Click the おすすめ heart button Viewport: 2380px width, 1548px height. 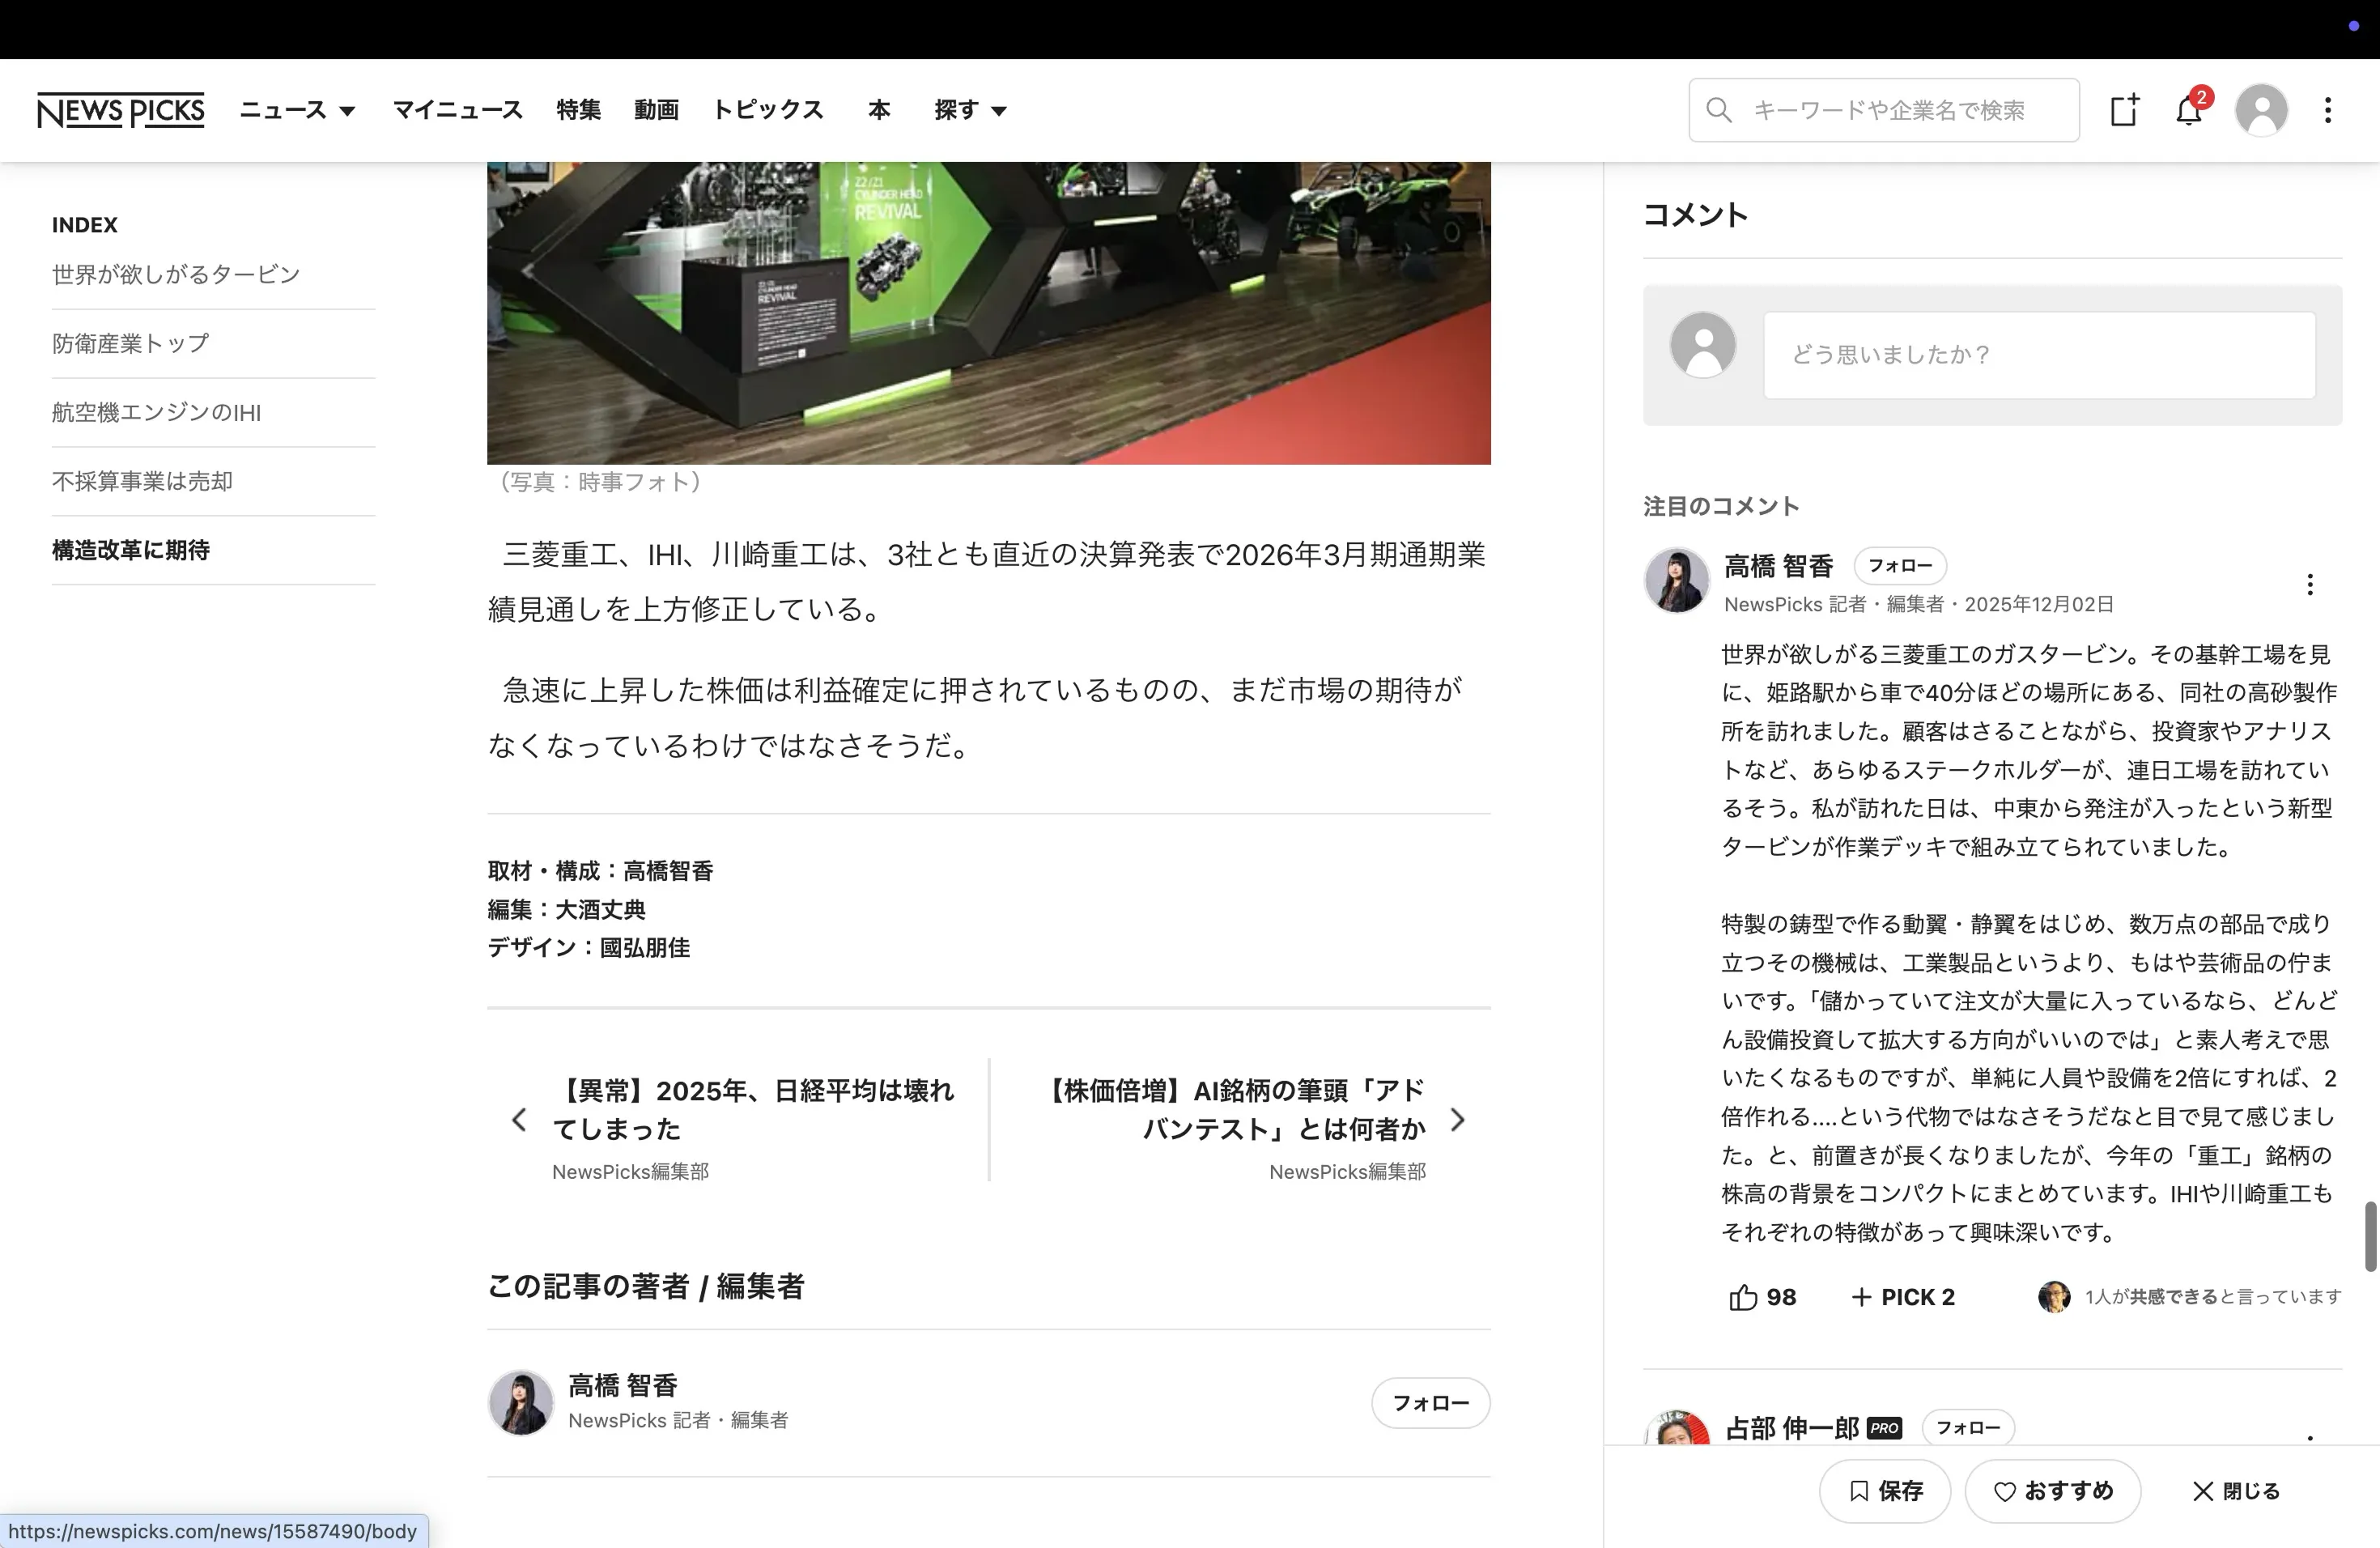pyautogui.click(x=2052, y=1491)
